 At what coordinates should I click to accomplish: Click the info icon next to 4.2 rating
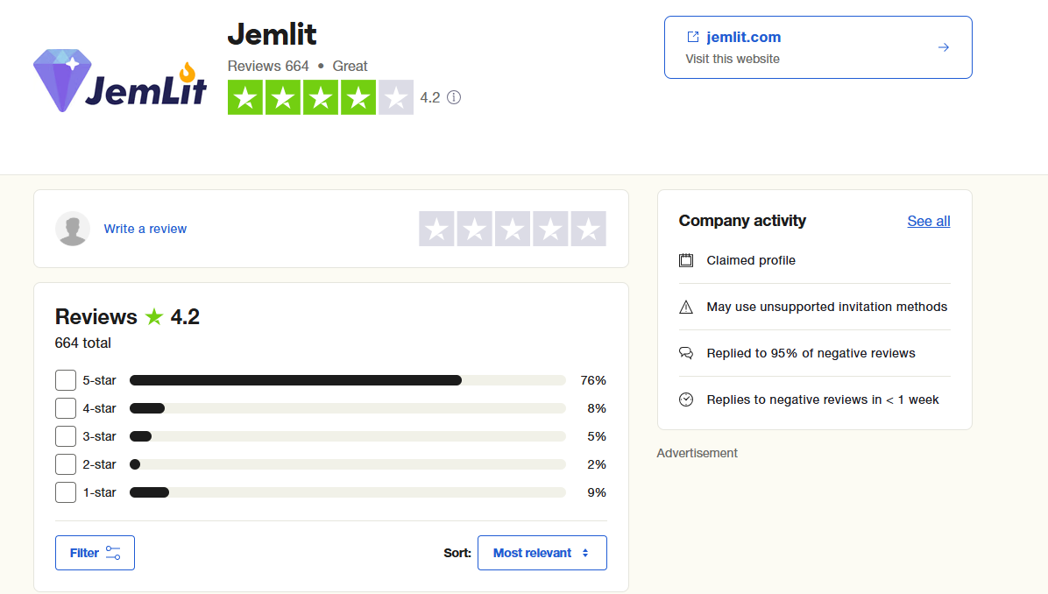(454, 97)
